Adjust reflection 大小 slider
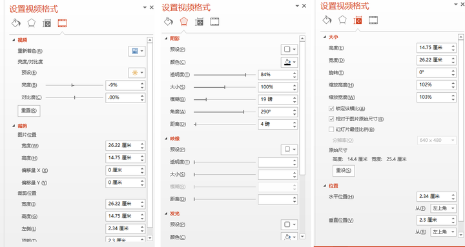The image size is (465, 247). [x=225, y=174]
